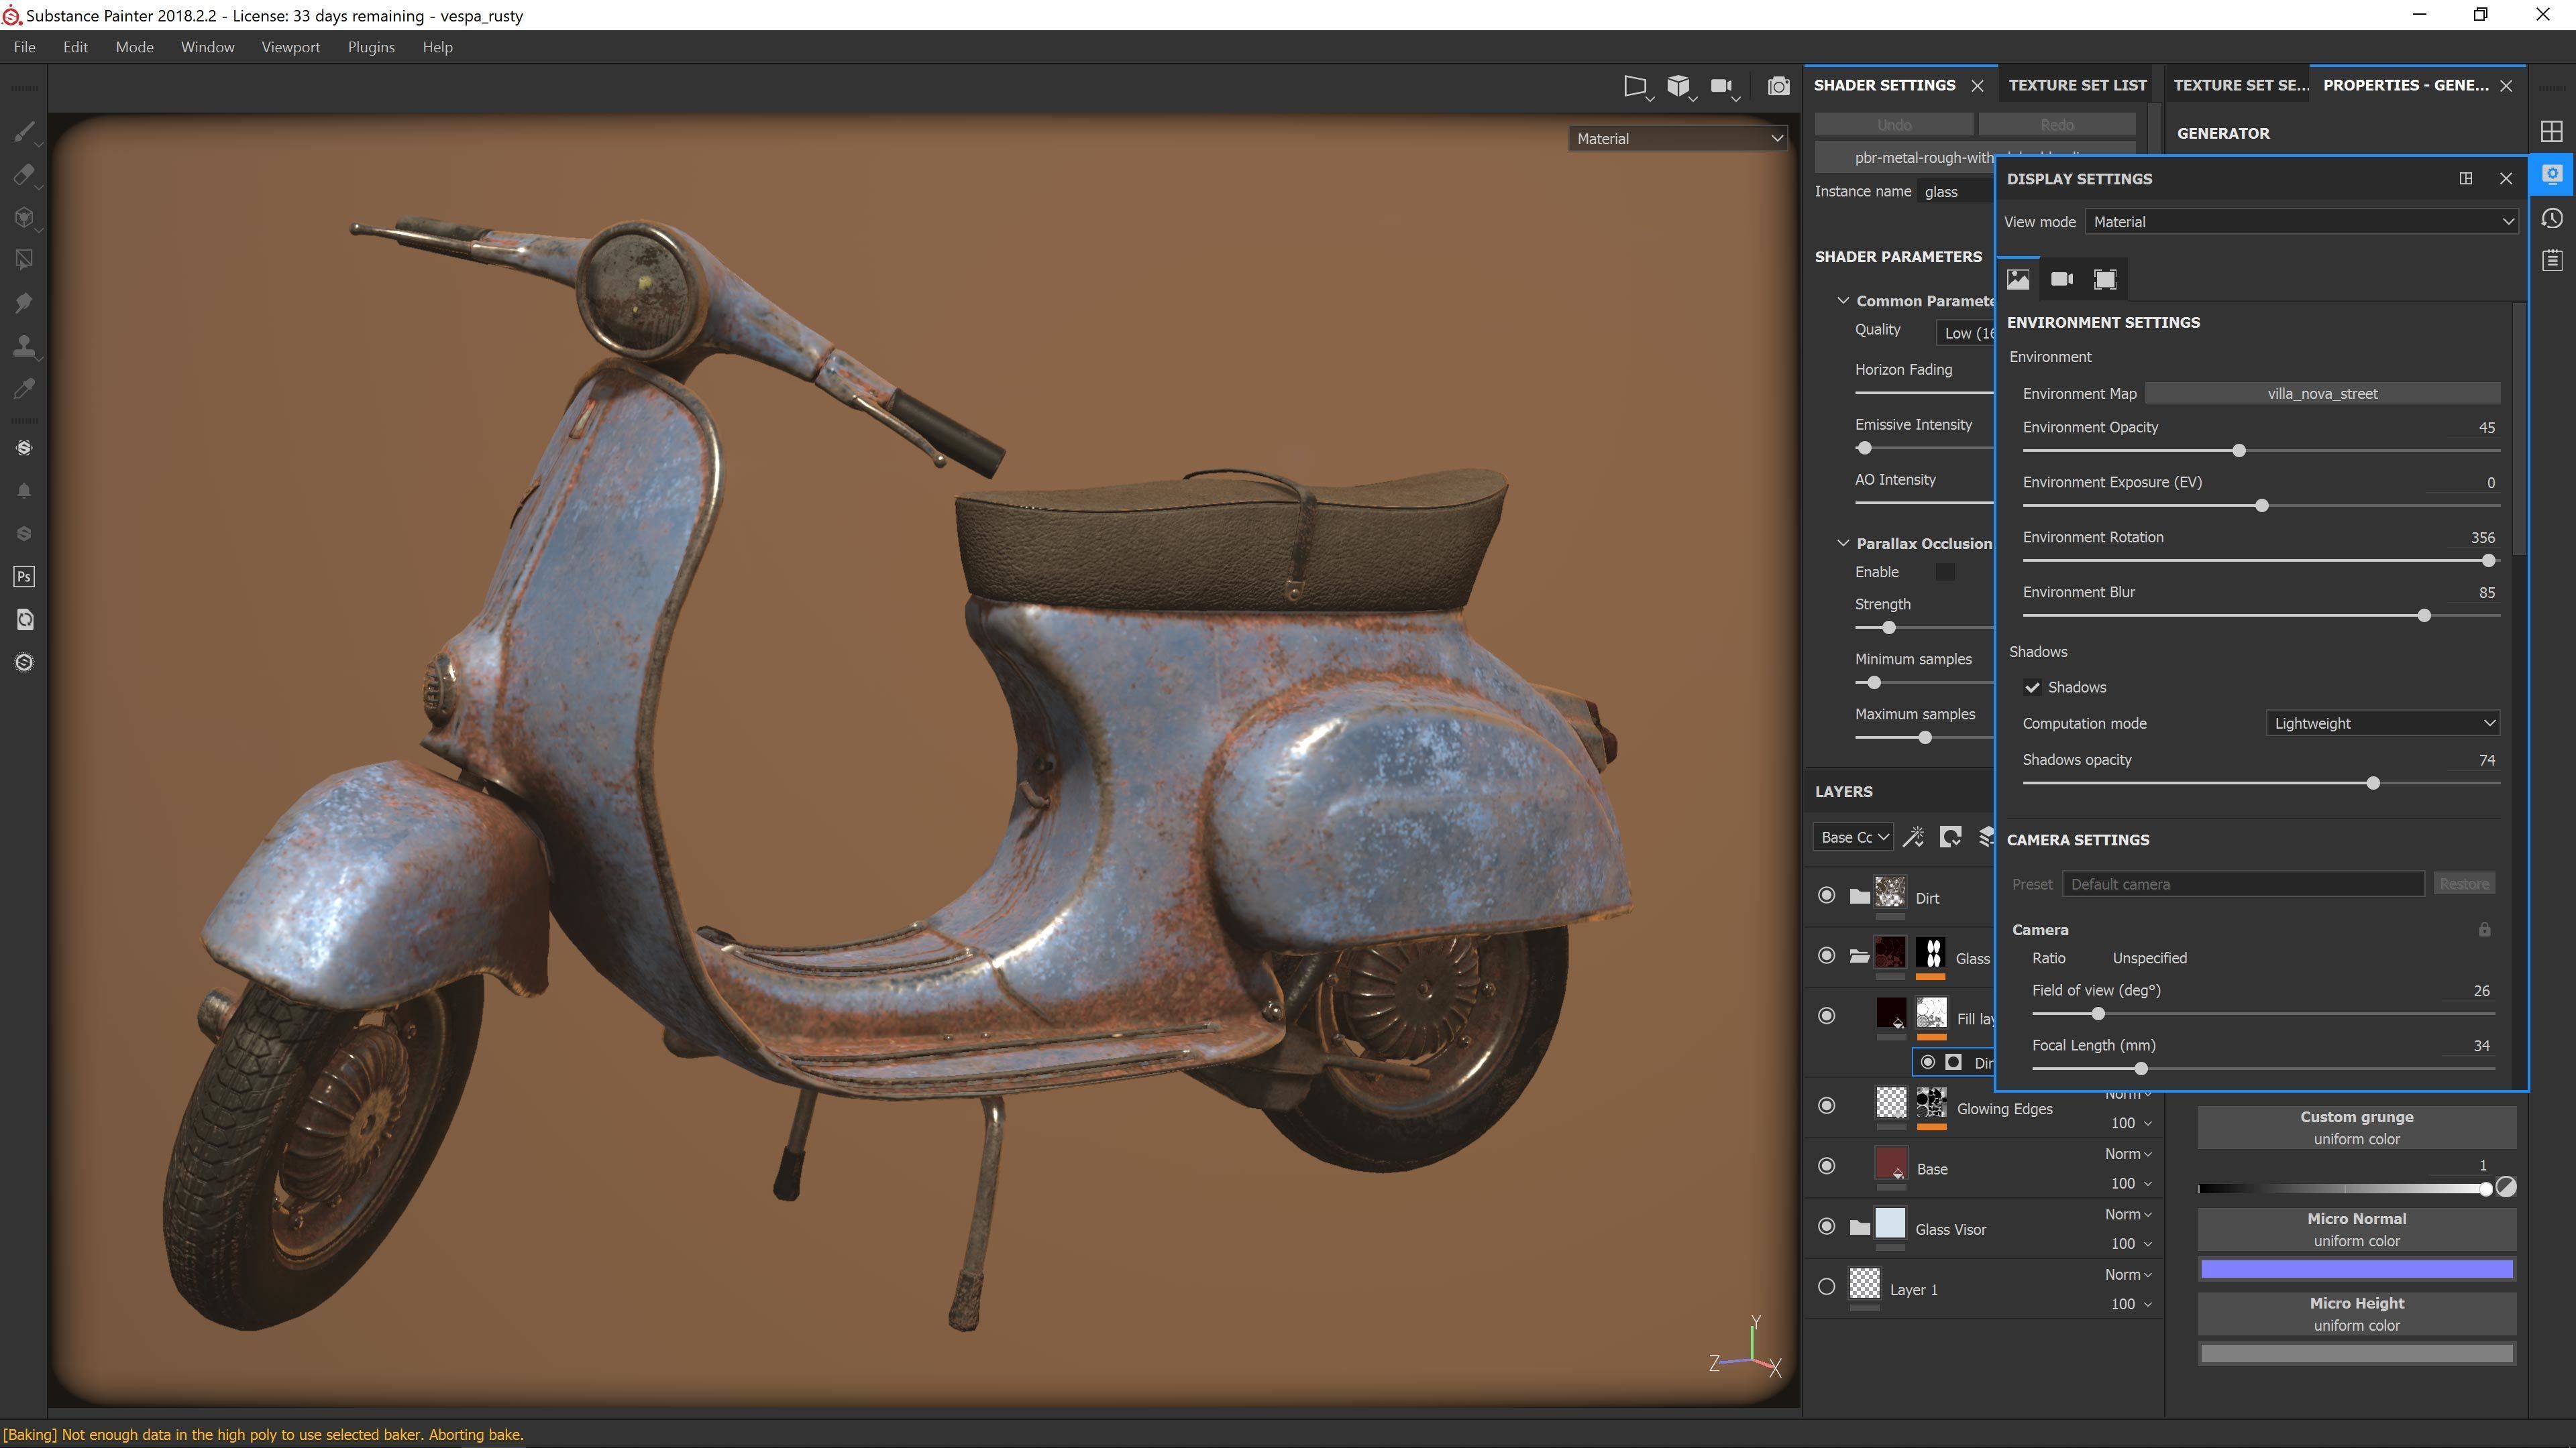
Task: Open the Viewport menu
Action: click(x=290, y=47)
